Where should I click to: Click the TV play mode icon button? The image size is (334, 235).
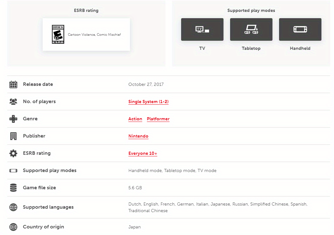(202, 29)
